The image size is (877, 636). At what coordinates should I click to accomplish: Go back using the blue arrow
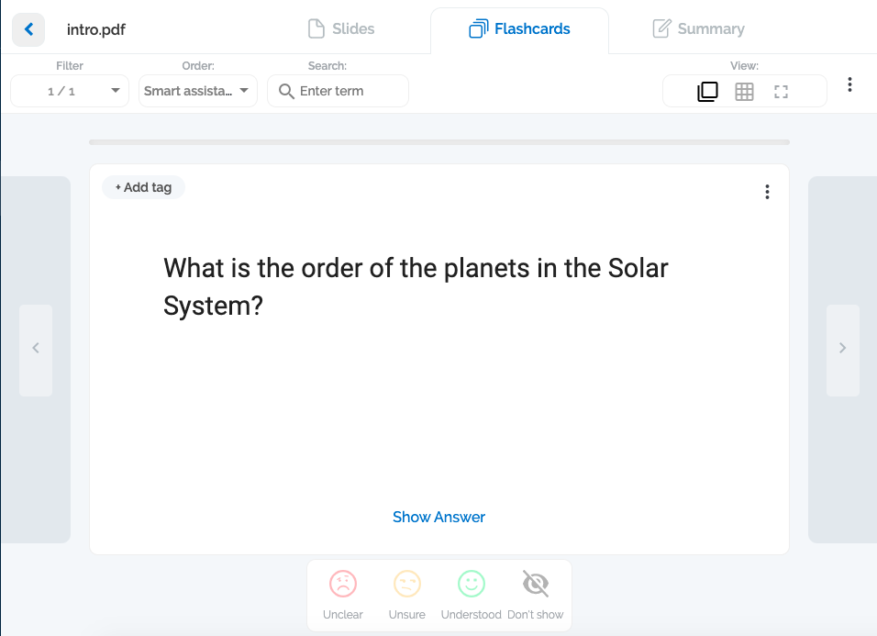(x=28, y=28)
